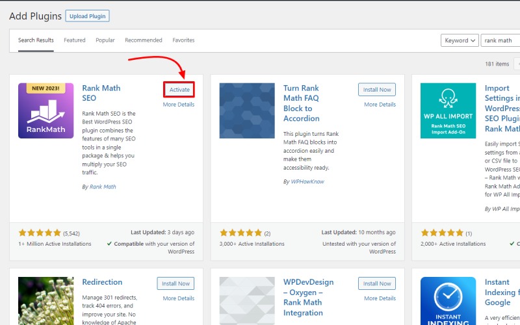Activate the Rank Math SEO plugin

click(179, 90)
